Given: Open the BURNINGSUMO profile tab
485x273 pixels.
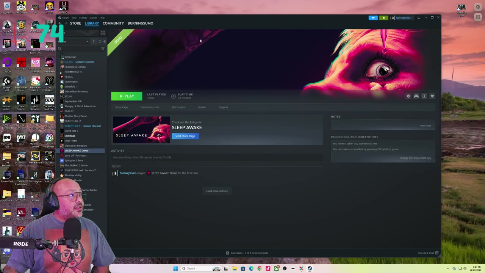Looking at the screenshot, I should click(x=140, y=23).
